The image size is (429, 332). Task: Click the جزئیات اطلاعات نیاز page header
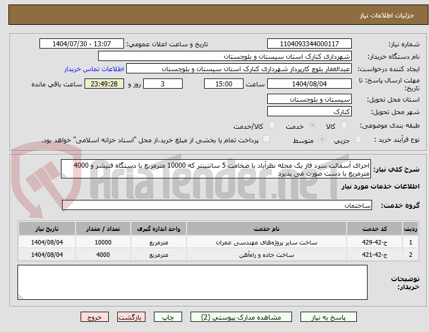[387, 15]
